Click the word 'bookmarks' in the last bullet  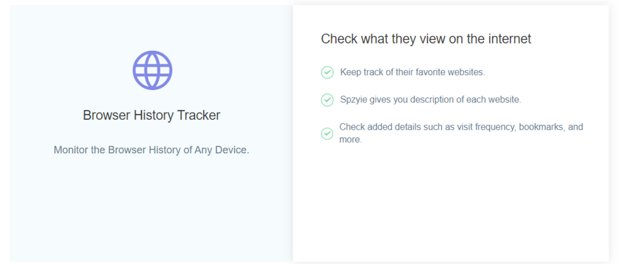pos(539,127)
